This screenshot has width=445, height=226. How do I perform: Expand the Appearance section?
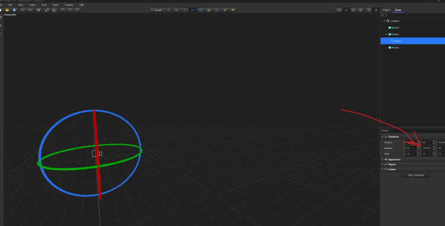383,160
